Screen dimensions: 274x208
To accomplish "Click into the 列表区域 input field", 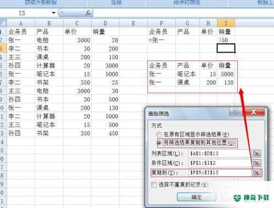I will pyautogui.click(x=220, y=154).
